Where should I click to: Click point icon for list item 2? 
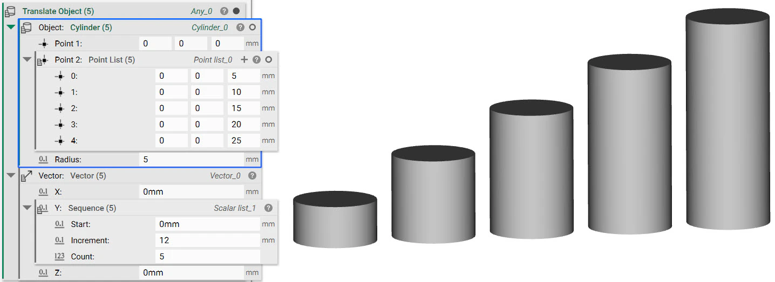coord(60,108)
